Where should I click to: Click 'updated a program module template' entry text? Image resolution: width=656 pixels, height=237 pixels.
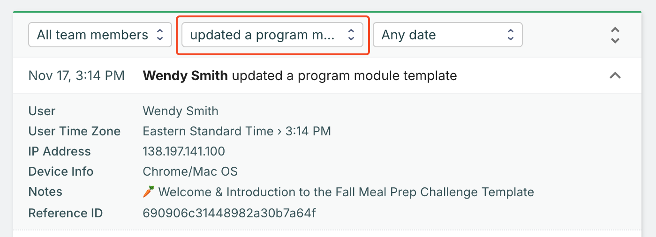pyautogui.click(x=344, y=75)
